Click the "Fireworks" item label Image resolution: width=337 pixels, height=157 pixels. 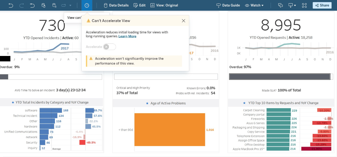click(258, 119)
